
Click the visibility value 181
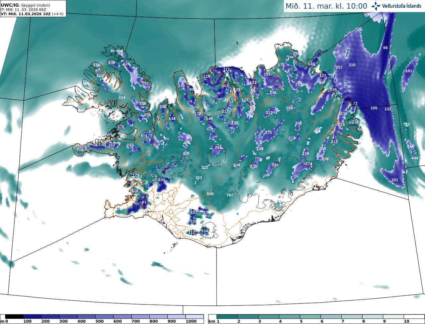click(409, 71)
